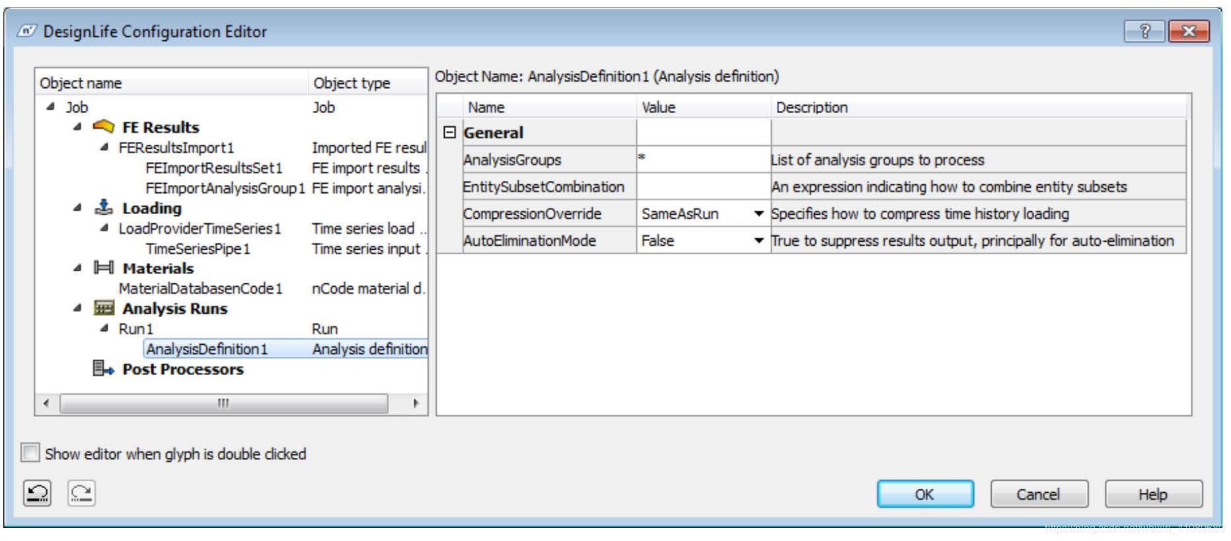1231x541 pixels.
Task: Select the Run1 tree item
Action: [136, 329]
